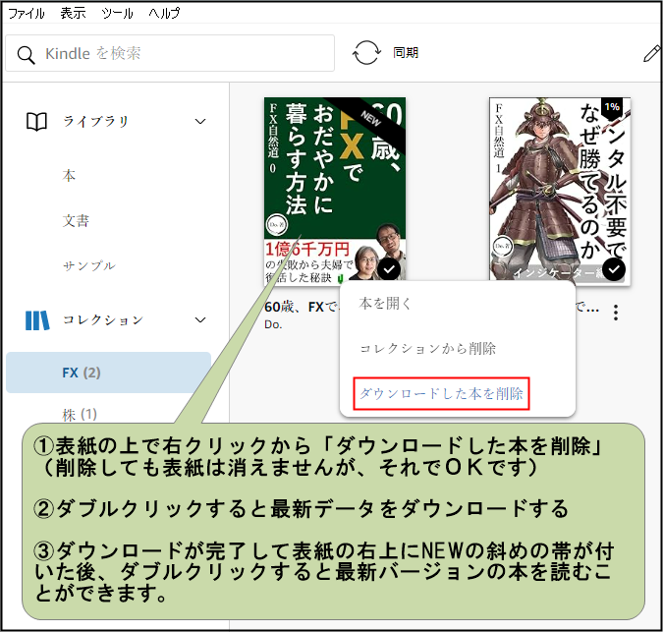Select the FX (2) collection
Image resolution: width=663 pixels, height=632 pixels.
point(108,373)
